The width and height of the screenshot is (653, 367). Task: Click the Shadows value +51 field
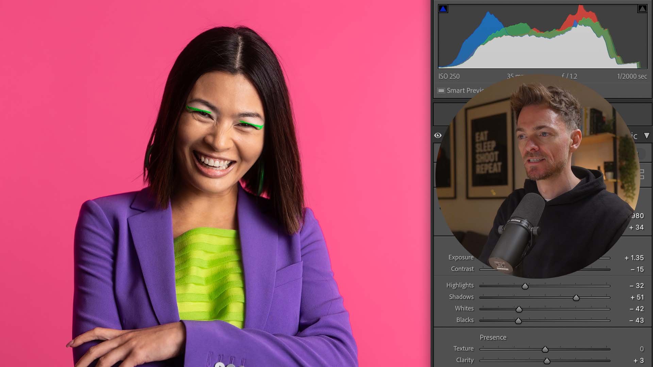pyautogui.click(x=637, y=297)
